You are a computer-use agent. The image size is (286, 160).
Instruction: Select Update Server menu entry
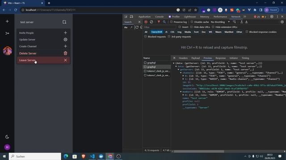tap(43, 40)
